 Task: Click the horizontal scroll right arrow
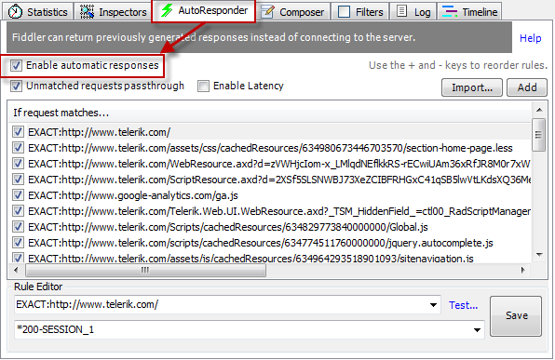tap(523, 270)
